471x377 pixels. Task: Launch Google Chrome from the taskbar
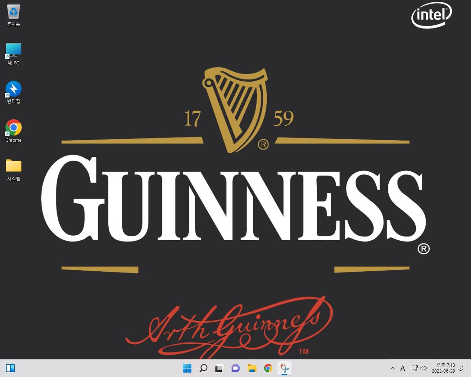(268, 368)
